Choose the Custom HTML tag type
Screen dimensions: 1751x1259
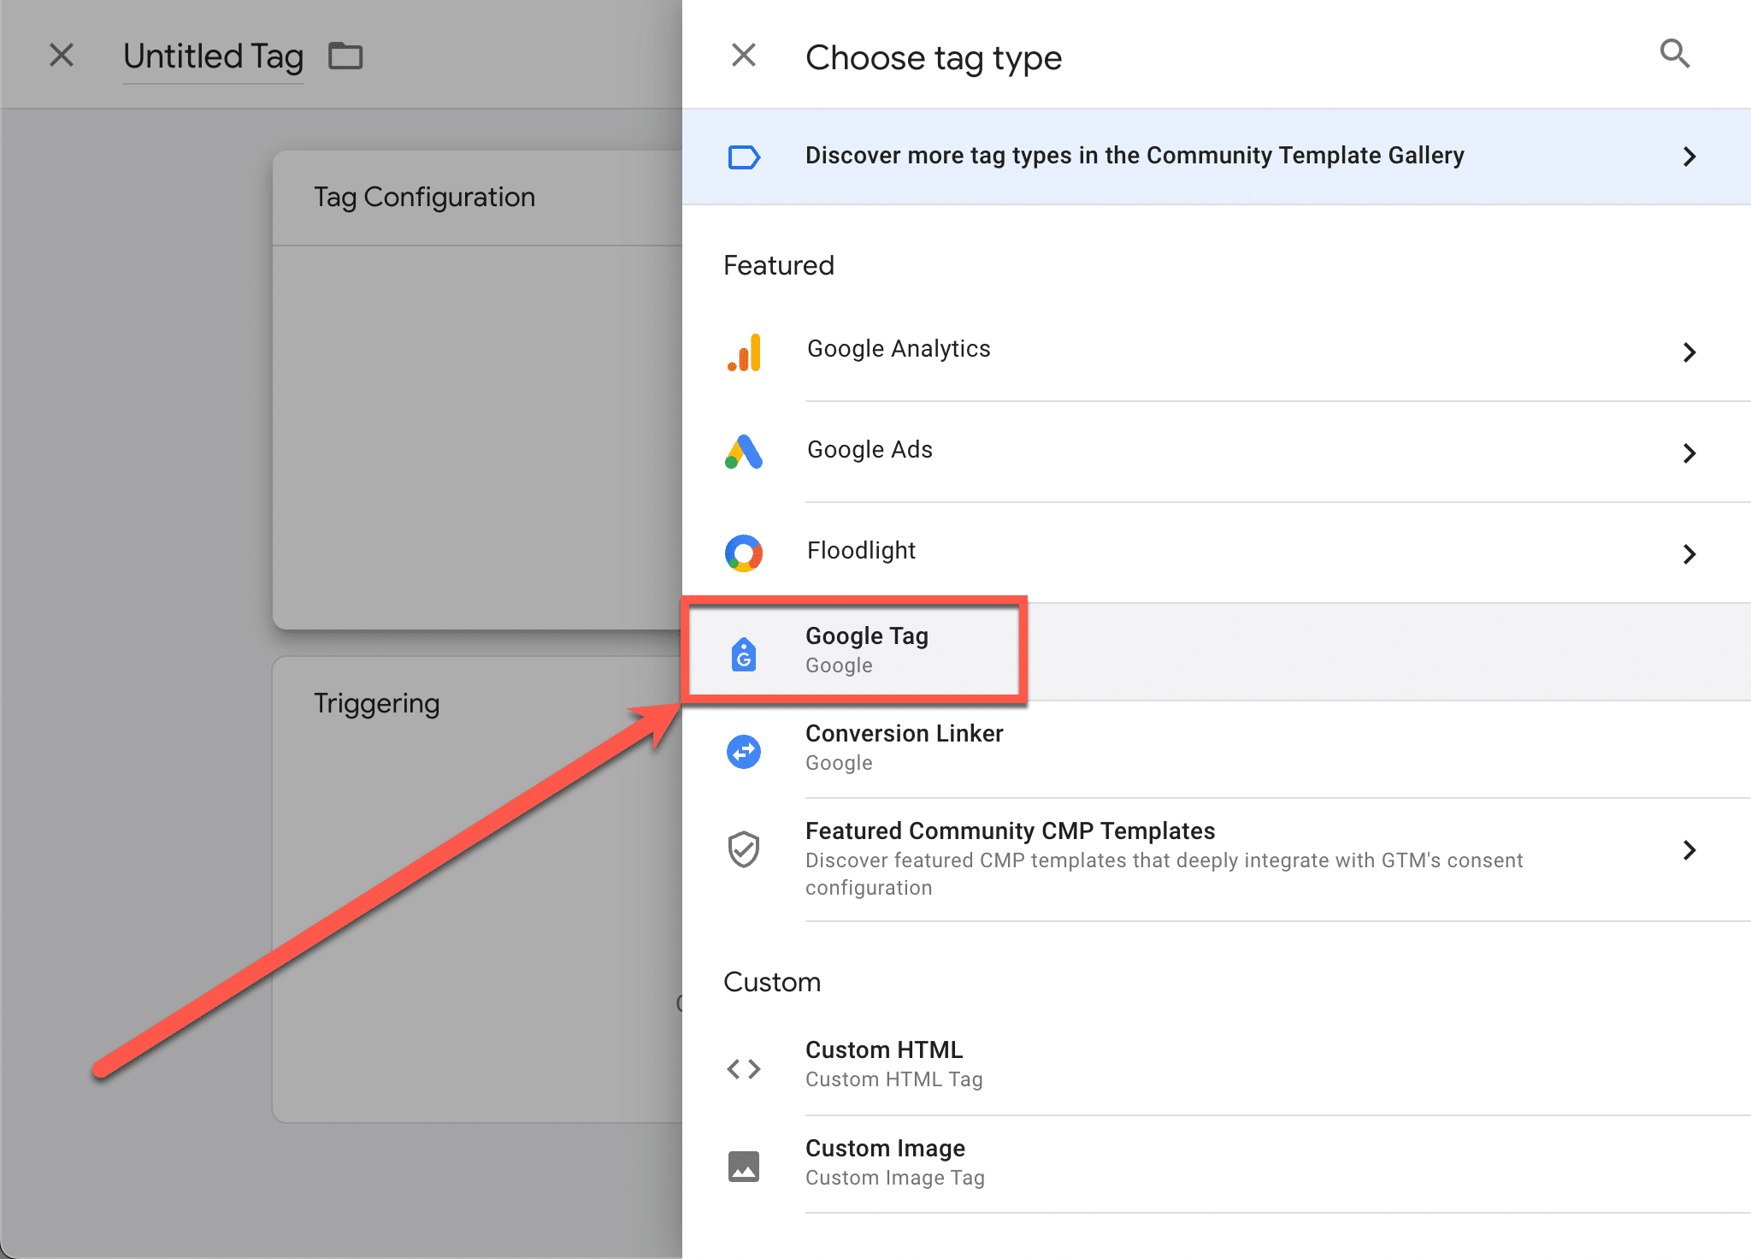(1216, 1065)
